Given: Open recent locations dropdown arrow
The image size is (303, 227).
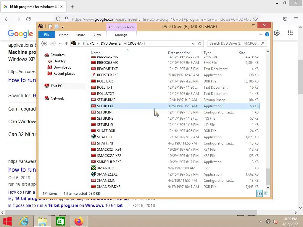Looking at the screenshot, I should tap(60, 43).
